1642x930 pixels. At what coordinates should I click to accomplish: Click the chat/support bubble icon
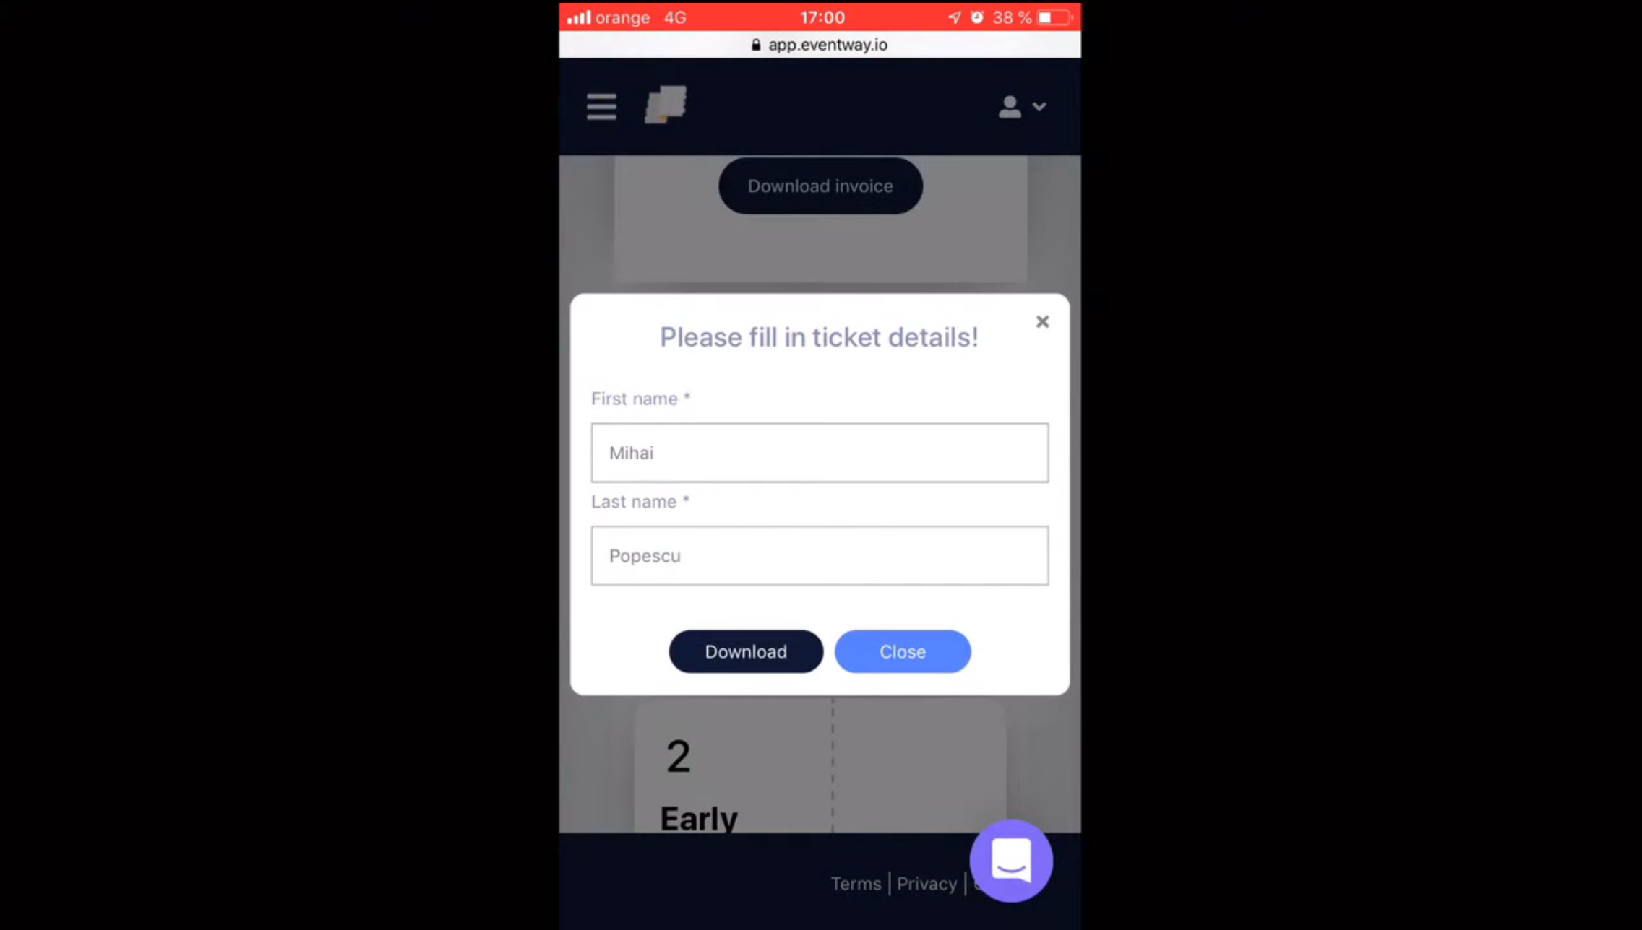tap(1010, 861)
